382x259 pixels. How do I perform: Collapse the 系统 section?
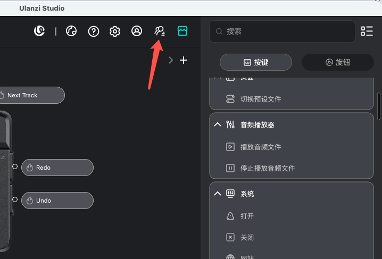[218, 194]
